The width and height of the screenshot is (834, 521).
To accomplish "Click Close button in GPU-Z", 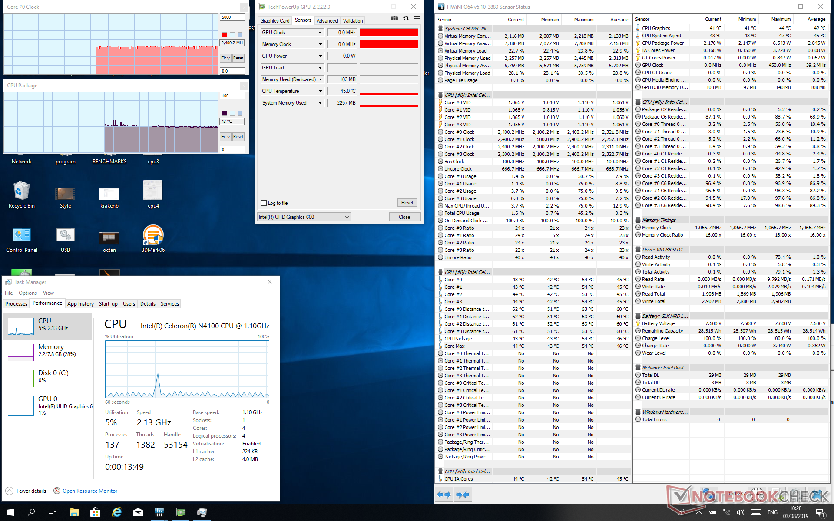I will click(404, 217).
